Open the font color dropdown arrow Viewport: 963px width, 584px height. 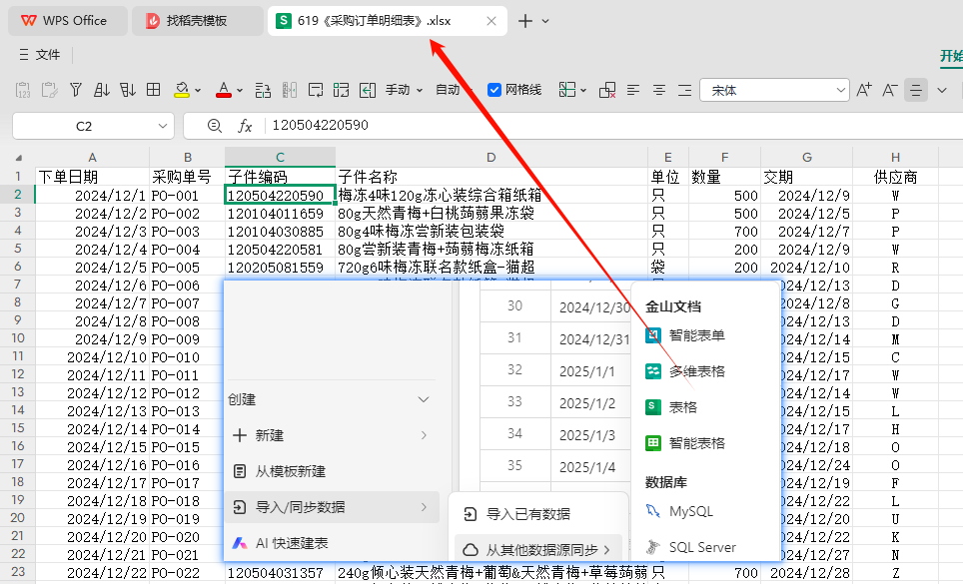point(240,90)
